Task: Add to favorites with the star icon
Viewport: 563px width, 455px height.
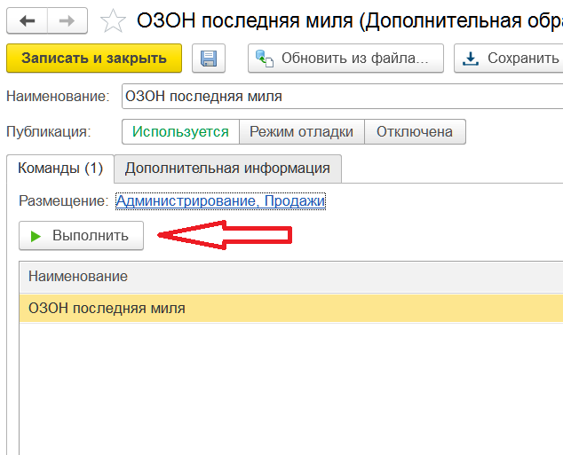Action: tap(113, 20)
